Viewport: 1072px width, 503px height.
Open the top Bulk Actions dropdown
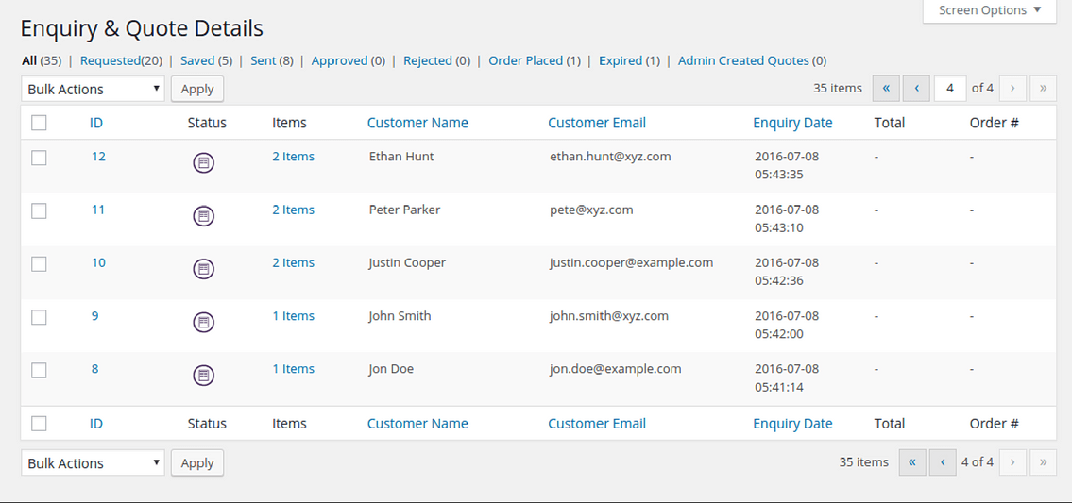tap(93, 90)
